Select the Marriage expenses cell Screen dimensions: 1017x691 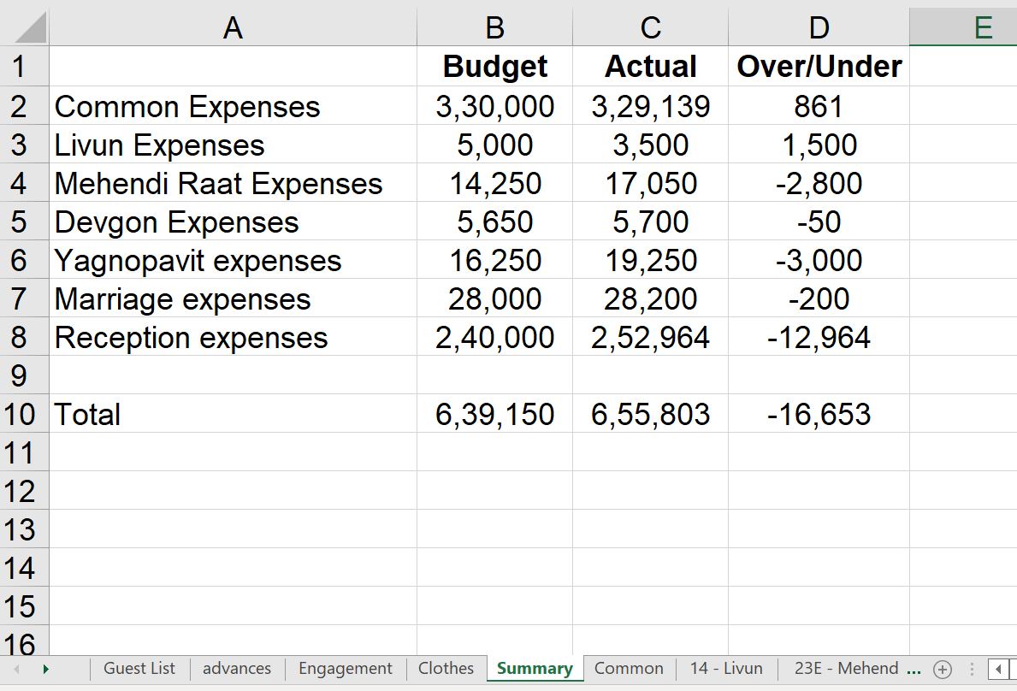tap(233, 298)
